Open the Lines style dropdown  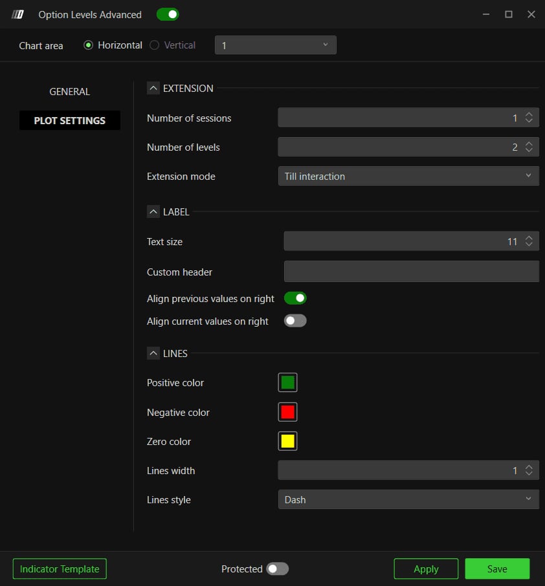point(408,499)
